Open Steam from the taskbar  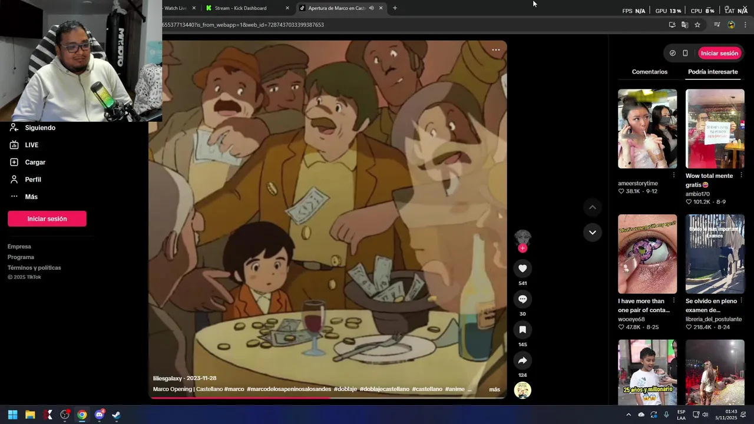[x=116, y=415]
